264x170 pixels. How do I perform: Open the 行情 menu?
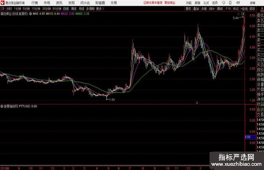tap(35, 3)
